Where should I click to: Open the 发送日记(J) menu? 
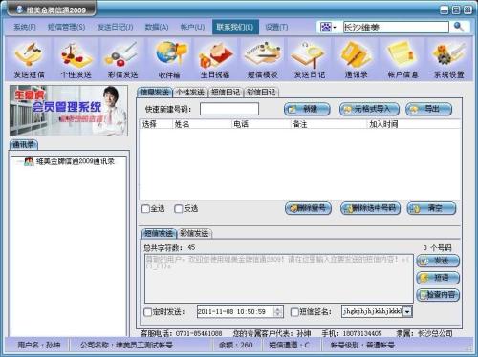click(x=115, y=27)
